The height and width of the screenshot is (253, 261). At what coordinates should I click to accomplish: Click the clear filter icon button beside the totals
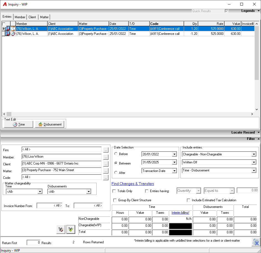pos(61,229)
